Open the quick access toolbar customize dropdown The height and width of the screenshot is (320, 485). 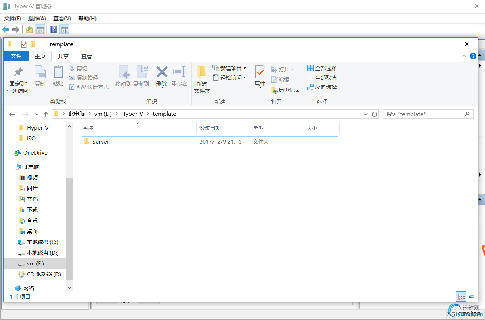tap(41, 45)
